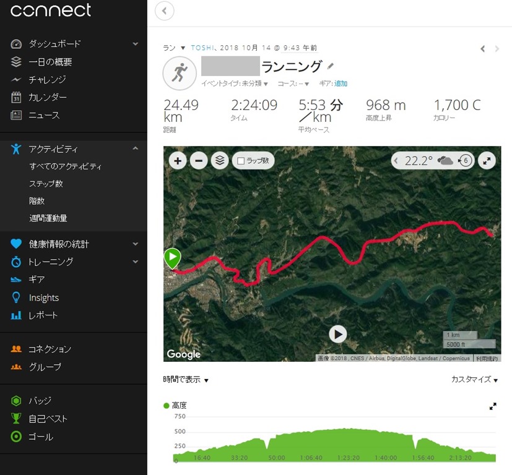Viewport: 512px width, 475px height.
Task: Toggle the 高度 series green dot in chart
Action: pos(166,406)
